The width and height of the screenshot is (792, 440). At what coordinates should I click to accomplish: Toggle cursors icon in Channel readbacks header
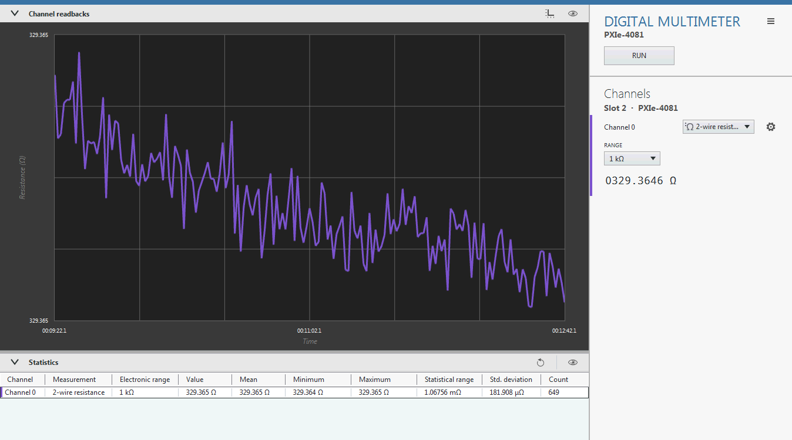coord(550,13)
